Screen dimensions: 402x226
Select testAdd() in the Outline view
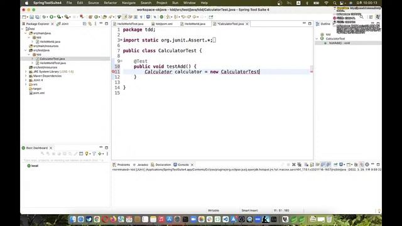[x=339, y=43]
